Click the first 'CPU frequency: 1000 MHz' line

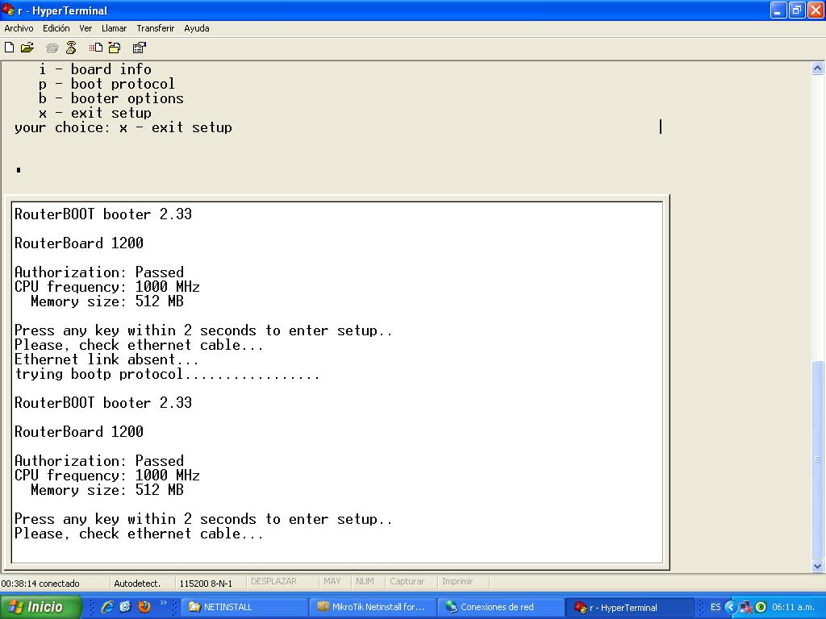107,286
